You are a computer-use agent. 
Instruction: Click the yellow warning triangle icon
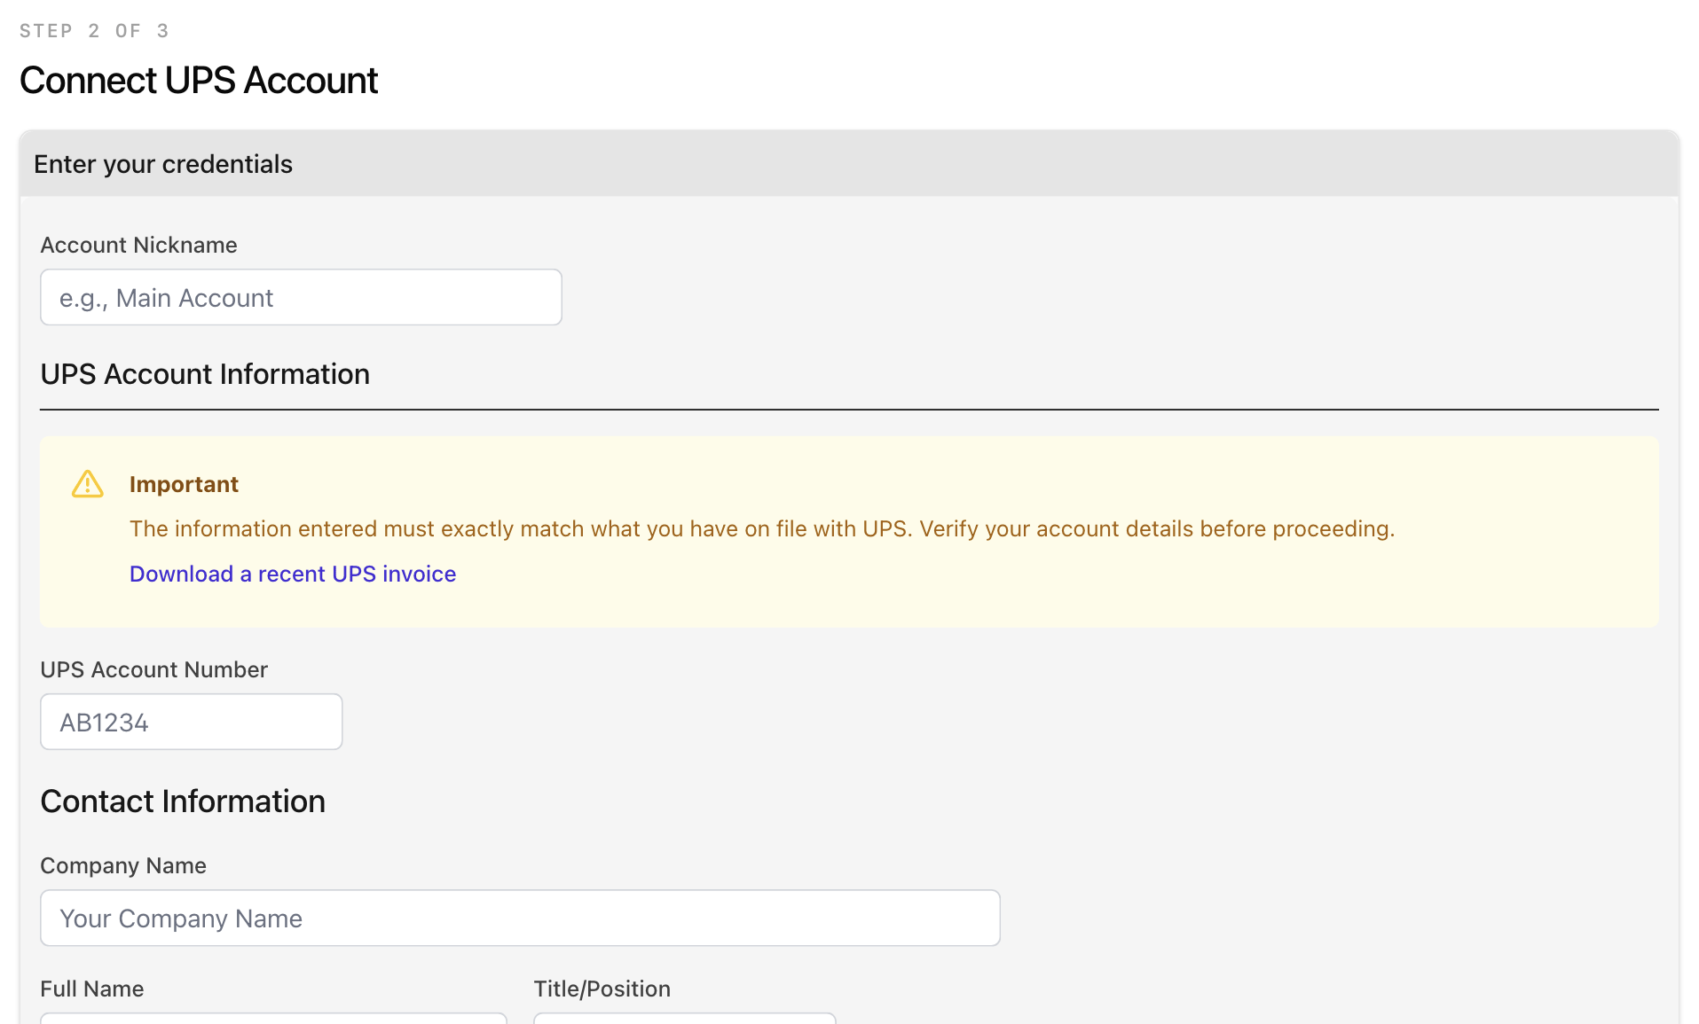(x=87, y=484)
